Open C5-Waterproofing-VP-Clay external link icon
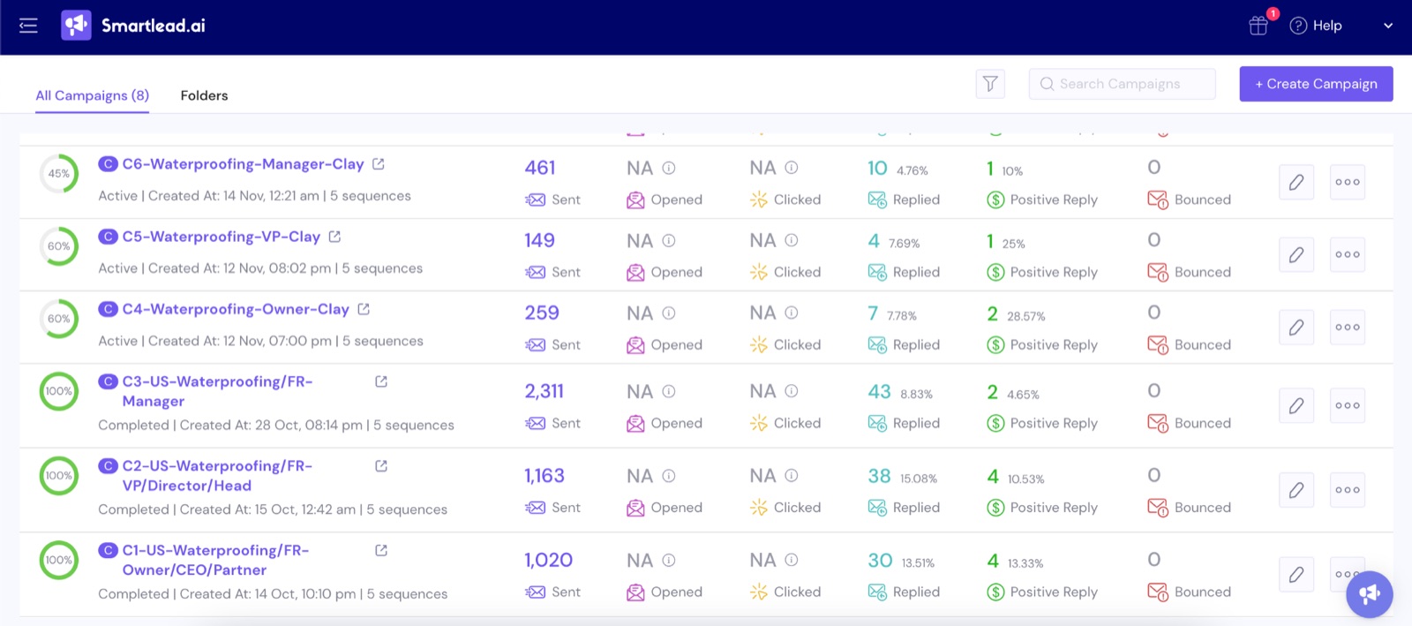 tap(334, 237)
